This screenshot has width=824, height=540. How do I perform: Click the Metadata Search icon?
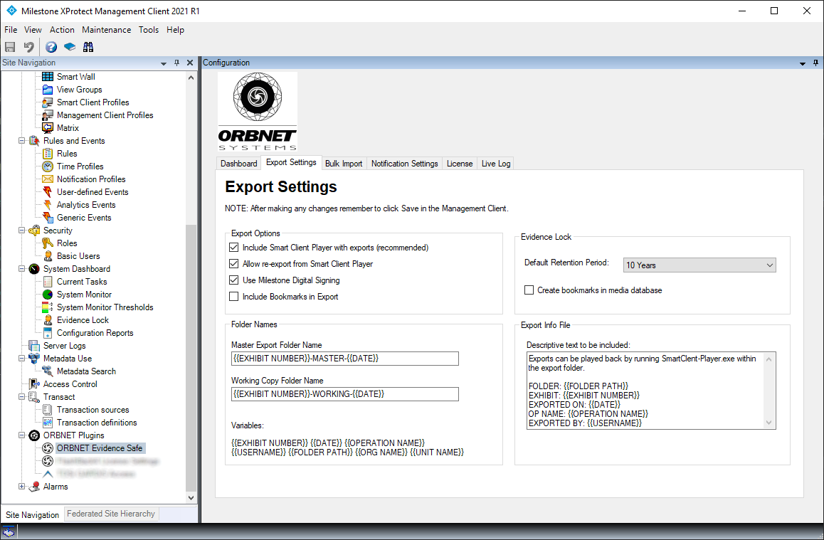pyautogui.click(x=48, y=371)
